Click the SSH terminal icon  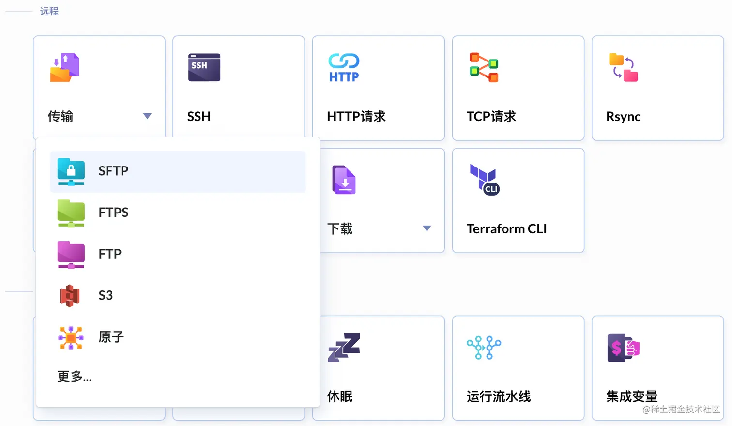[204, 67]
